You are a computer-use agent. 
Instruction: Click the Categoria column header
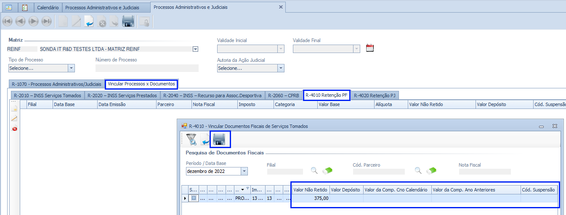click(x=295, y=104)
